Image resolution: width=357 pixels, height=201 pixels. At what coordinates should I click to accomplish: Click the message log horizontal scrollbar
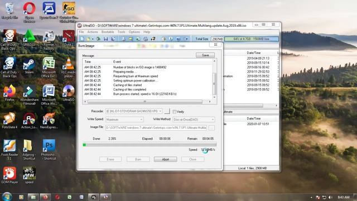(x=147, y=102)
